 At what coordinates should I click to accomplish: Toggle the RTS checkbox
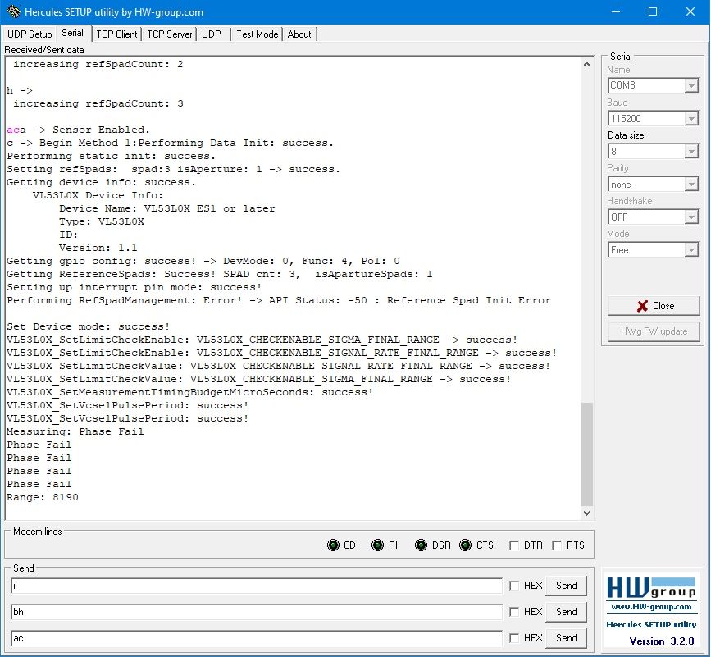click(x=557, y=545)
